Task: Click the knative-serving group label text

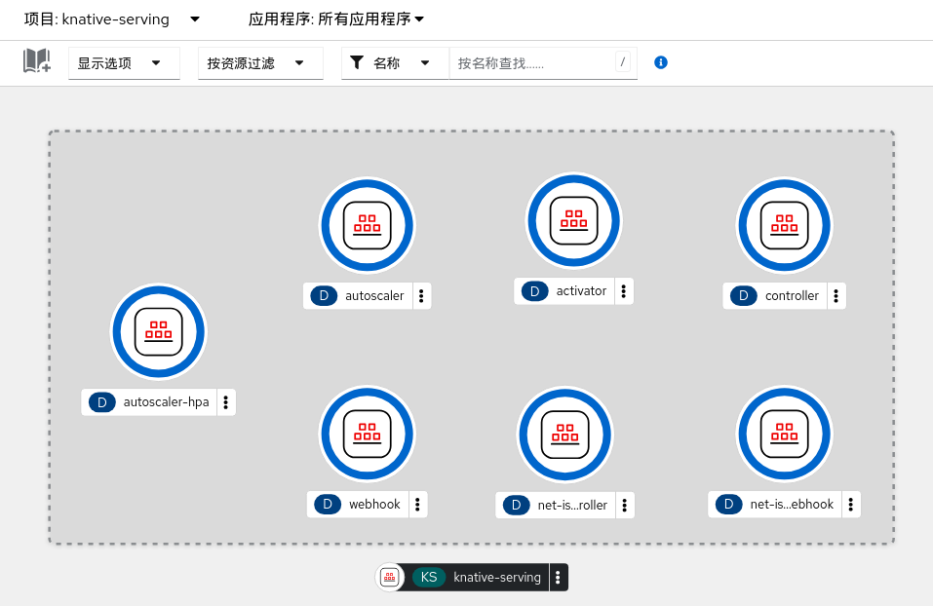Action: point(497,577)
